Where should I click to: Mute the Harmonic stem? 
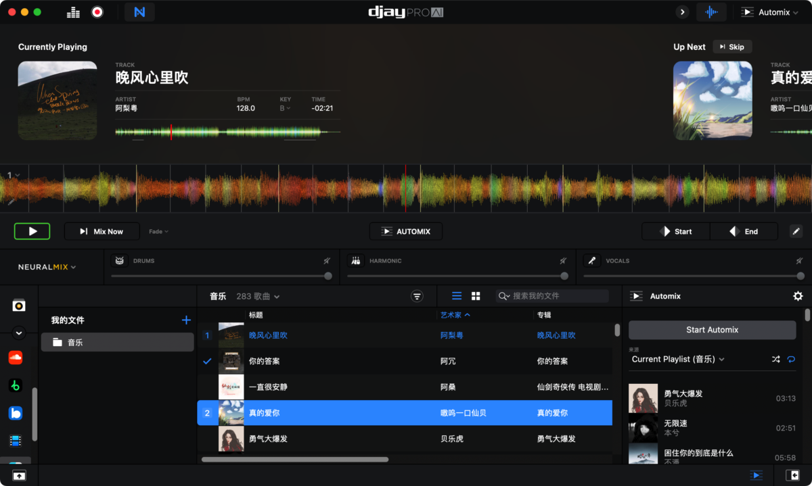(x=563, y=260)
